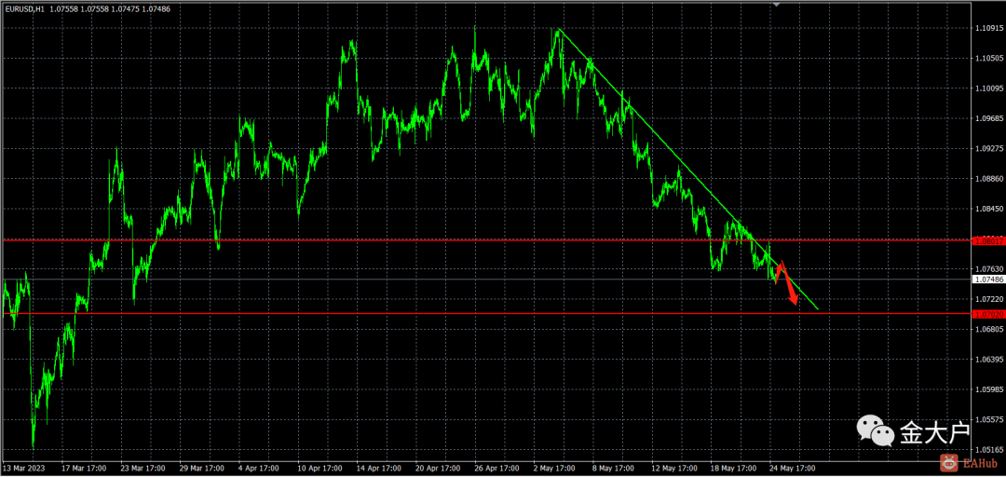
Task: Click the 1.05575 price axis value
Action: [988, 420]
